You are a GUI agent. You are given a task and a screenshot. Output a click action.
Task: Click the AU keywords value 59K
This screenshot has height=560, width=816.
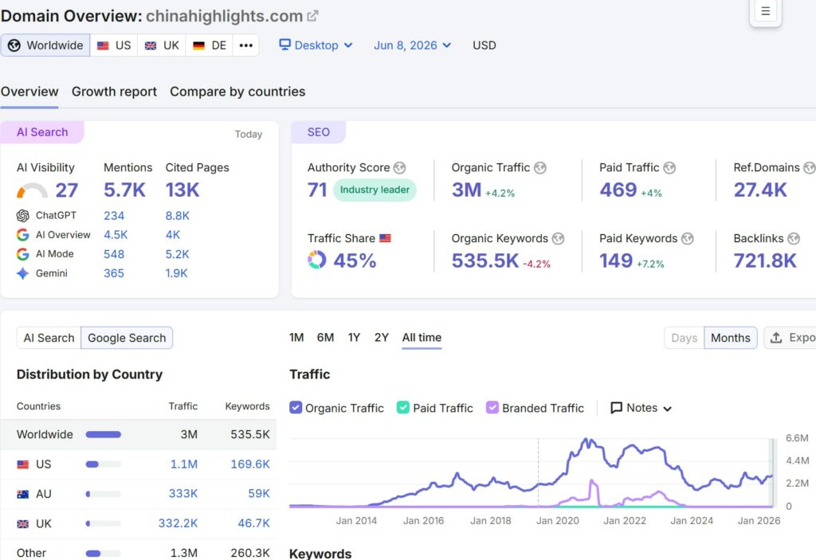pos(259,494)
